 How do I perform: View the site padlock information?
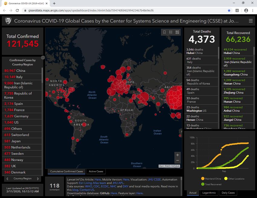[25, 11]
